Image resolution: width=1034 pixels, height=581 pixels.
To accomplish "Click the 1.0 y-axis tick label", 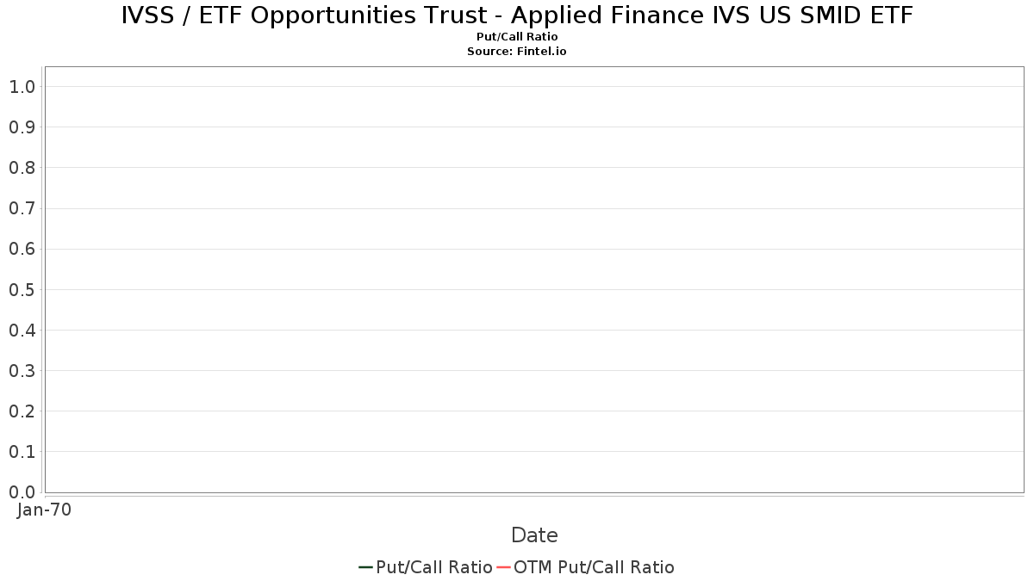I will [x=22, y=87].
